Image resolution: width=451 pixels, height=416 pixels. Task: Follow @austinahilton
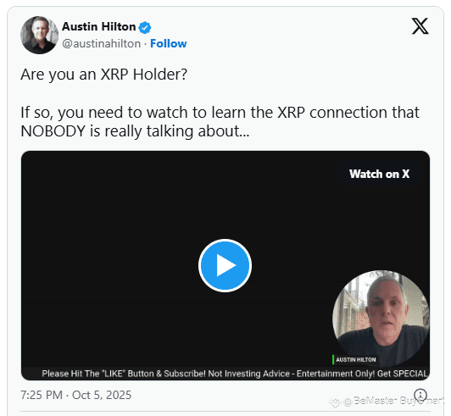[x=168, y=44]
